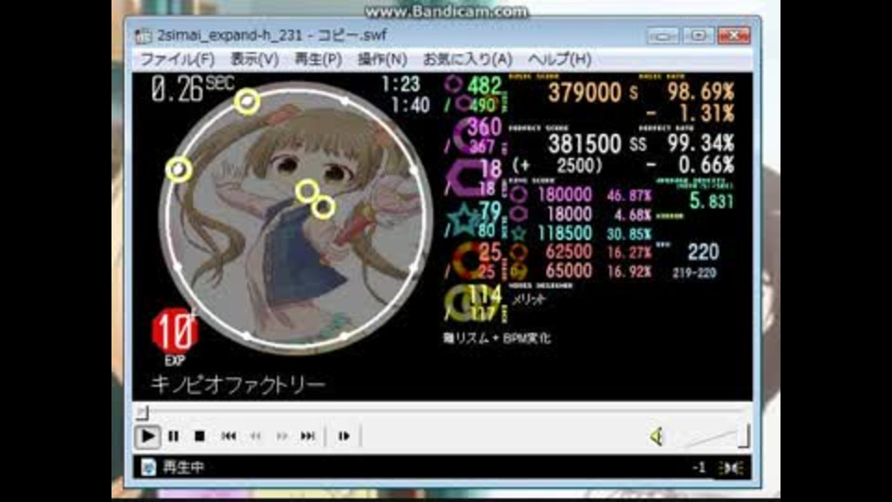This screenshot has width=892, height=502.
Task: Jump to the previous track
Action: click(229, 437)
